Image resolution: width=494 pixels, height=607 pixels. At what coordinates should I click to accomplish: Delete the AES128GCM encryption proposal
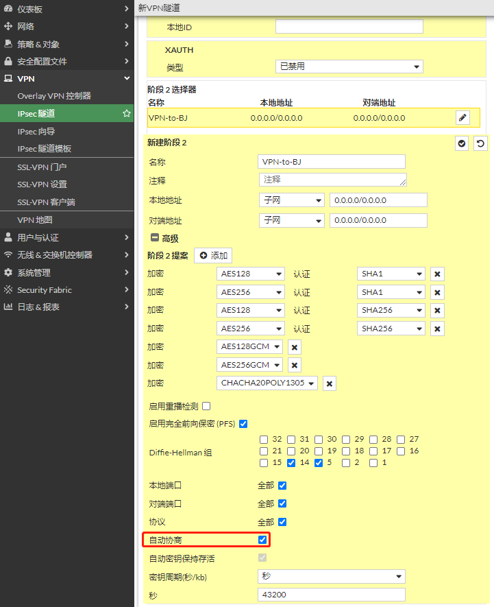coord(295,347)
